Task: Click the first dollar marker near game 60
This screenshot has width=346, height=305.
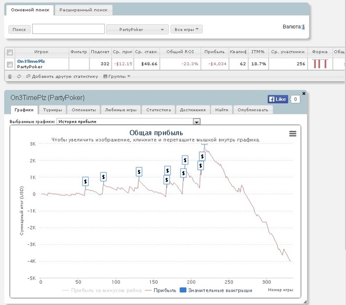Action: click(86, 181)
